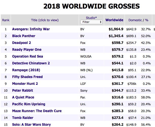This screenshot has height=127, width=155.
Task: Open the A Quiet Place link
Action: (23, 97)
